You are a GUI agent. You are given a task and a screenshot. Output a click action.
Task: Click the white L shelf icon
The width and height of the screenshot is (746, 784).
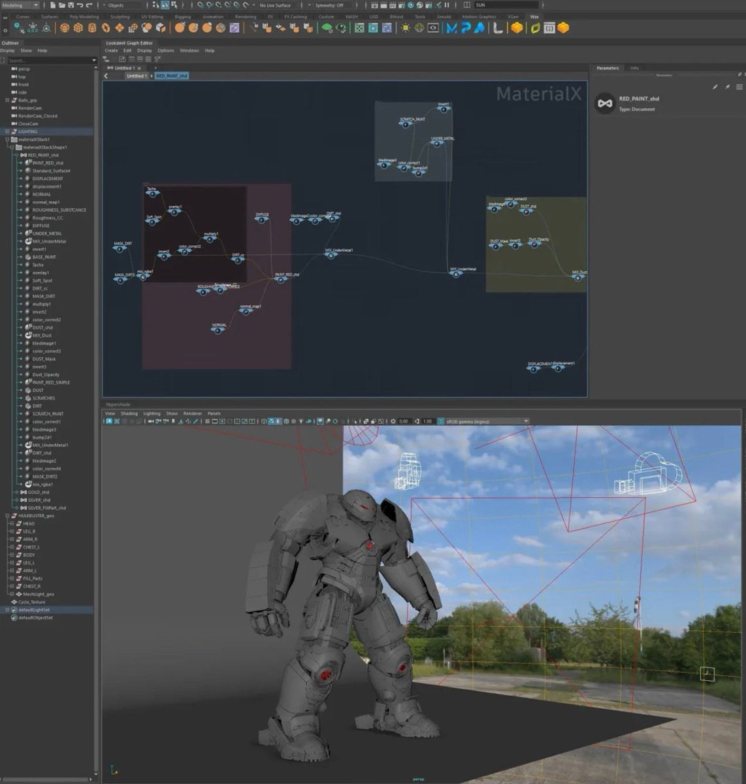498,28
